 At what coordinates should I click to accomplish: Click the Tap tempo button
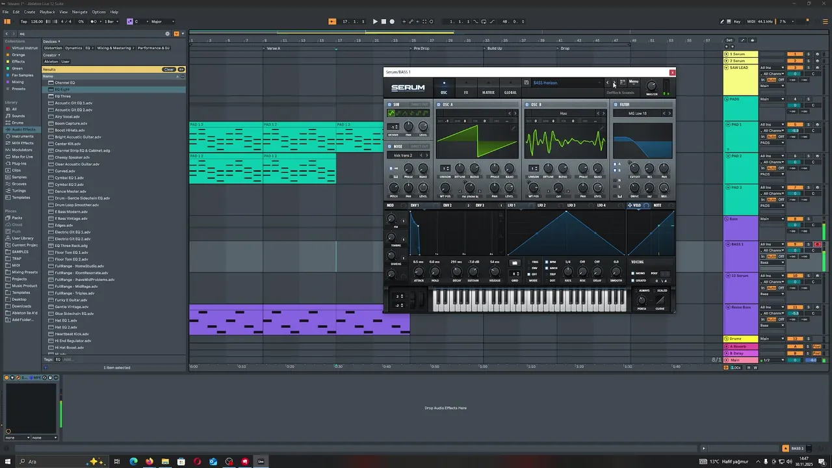pyautogui.click(x=24, y=21)
